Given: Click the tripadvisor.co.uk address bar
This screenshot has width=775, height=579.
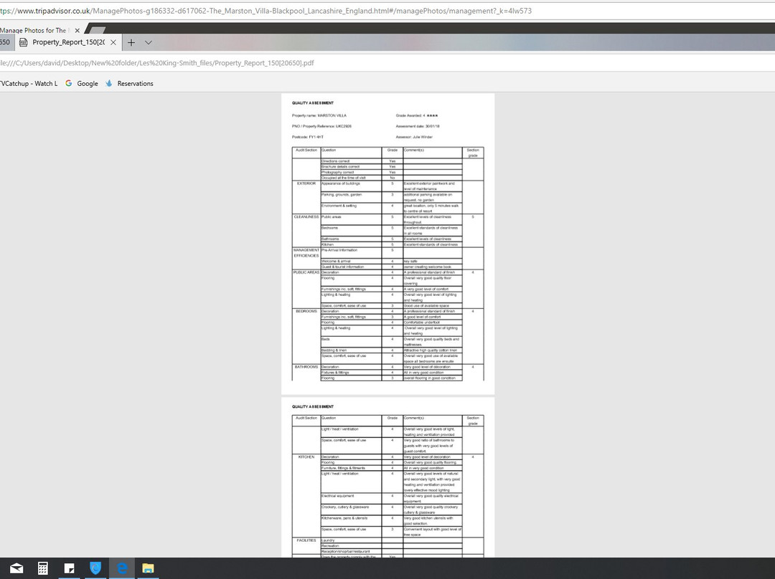Looking at the screenshot, I should click(287, 11).
